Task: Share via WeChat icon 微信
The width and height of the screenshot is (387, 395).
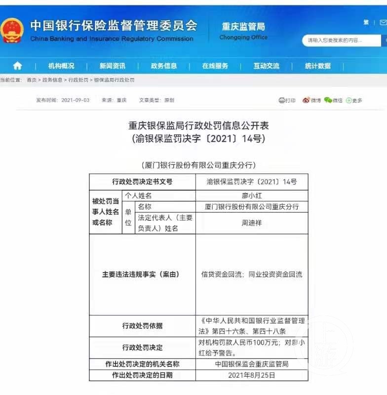Action: [333, 100]
